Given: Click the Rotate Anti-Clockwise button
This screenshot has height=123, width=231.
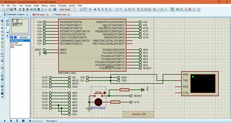Looking at the screenshot, I should [x=7, y=25].
